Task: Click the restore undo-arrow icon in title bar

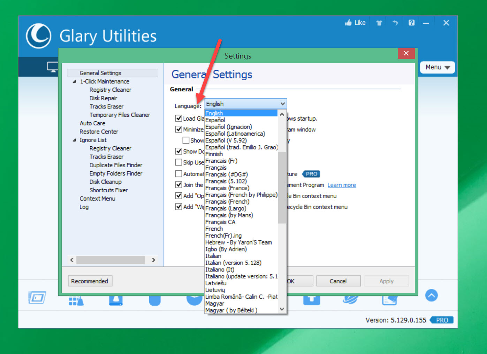Action: 395,23
